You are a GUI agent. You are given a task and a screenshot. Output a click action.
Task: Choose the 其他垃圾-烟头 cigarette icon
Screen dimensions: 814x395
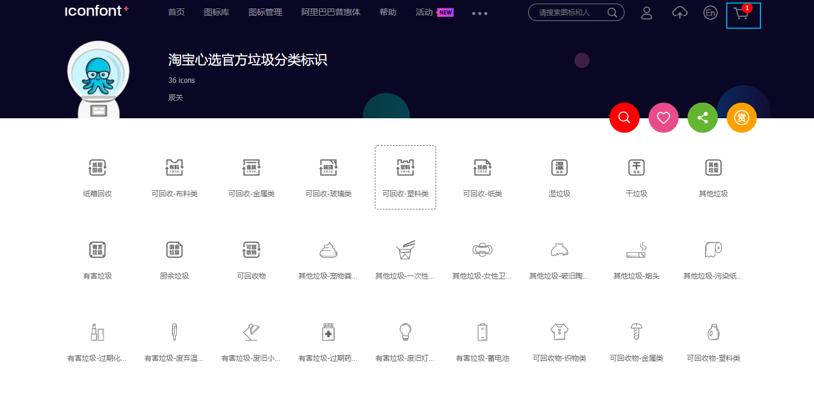(637, 250)
